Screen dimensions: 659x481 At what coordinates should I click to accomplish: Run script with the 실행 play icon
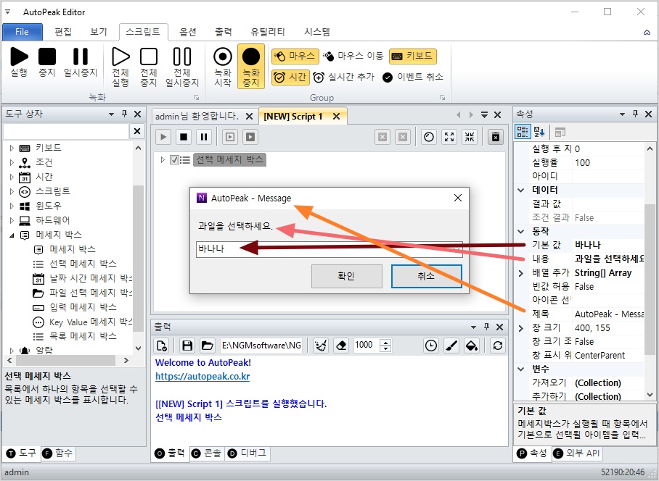pos(19,62)
